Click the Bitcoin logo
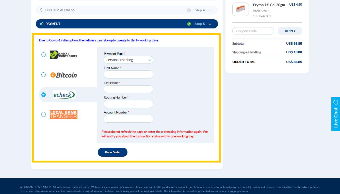 tap(63, 75)
